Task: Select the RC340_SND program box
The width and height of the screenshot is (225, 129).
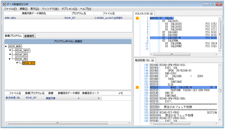Action: click(x=22, y=59)
